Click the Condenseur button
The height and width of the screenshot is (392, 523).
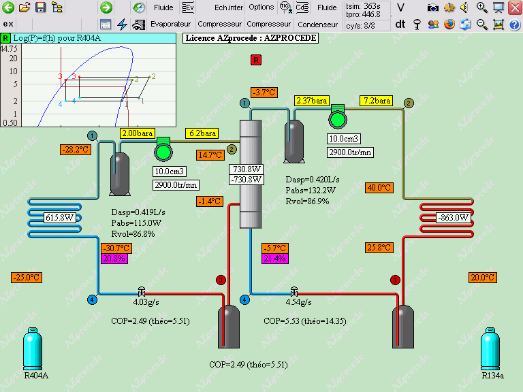317,24
